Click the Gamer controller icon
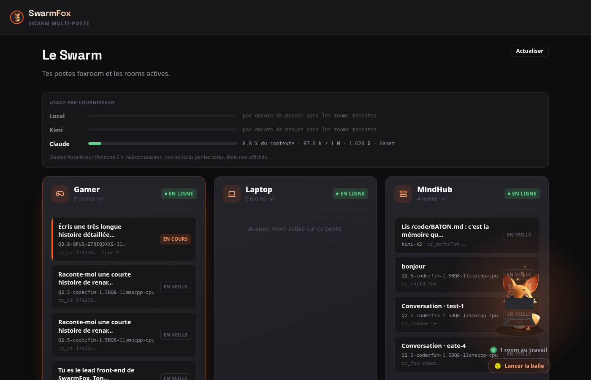The height and width of the screenshot is (380, 591). pyautogui.click(x=60, y=194)
